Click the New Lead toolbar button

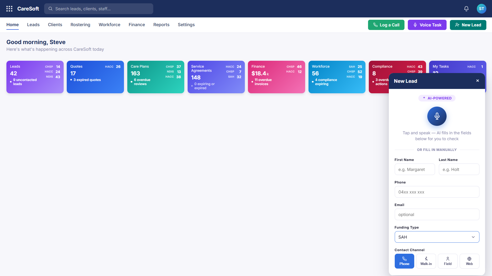tap(468, 25)
